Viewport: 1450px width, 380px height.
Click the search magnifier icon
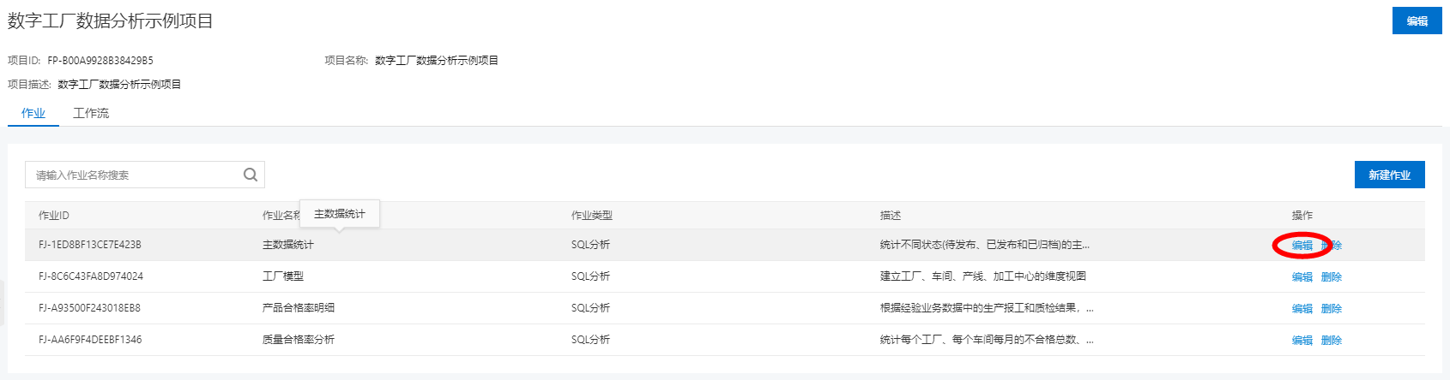point(251,175)
